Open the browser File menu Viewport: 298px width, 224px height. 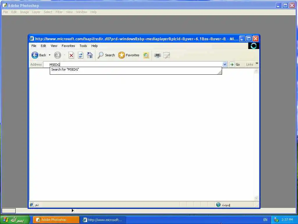coord(34,46)
